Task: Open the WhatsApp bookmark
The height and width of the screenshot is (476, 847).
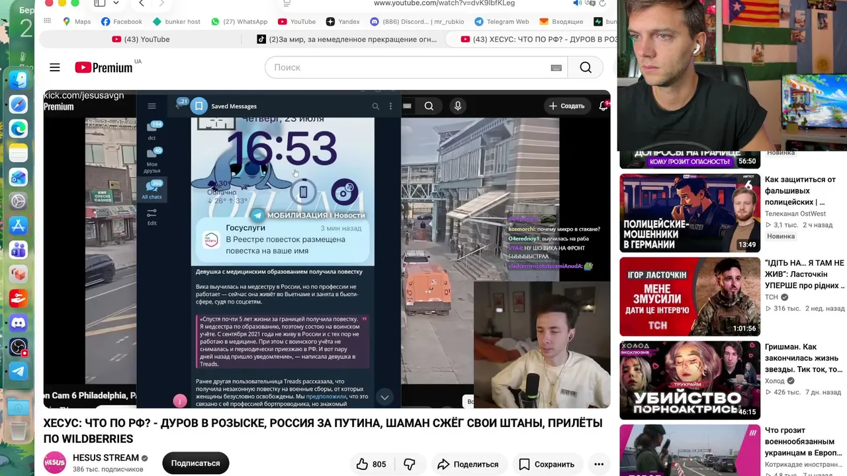Action: [239, 22]
